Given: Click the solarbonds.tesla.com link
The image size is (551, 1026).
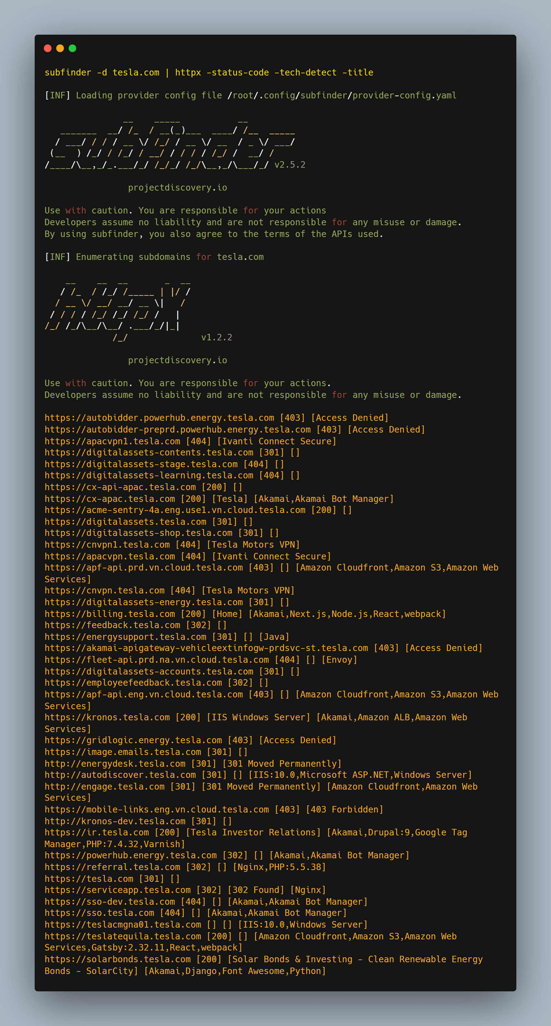Looking at the screenshot, I should 120,959.
